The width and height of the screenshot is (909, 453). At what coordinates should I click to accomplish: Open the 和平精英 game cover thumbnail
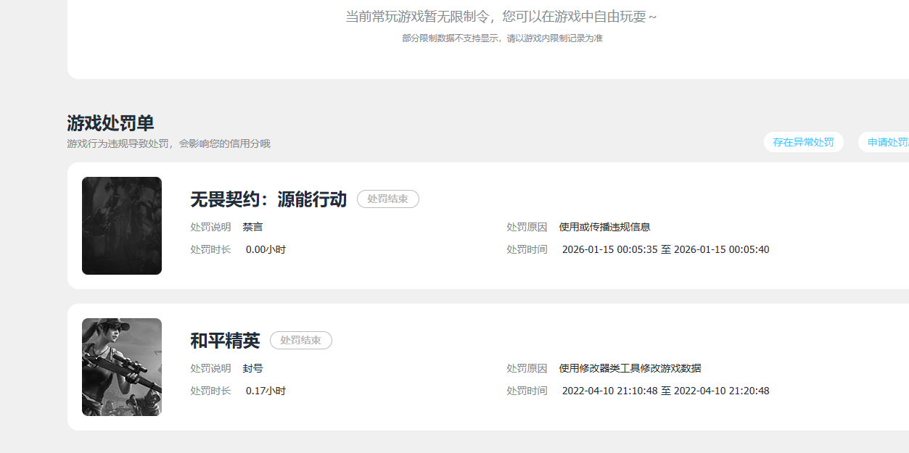[x=122, y=367]
